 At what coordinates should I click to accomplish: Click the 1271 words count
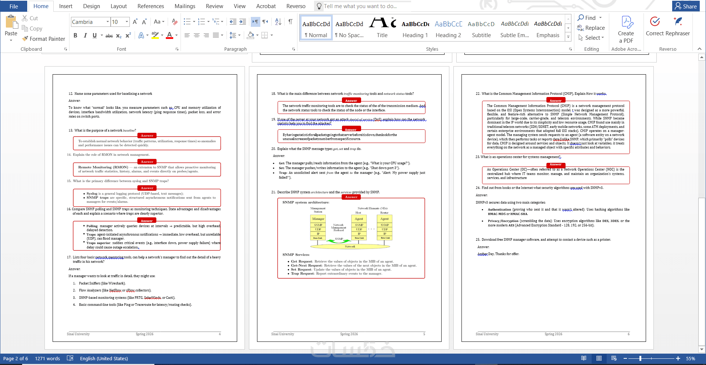pyautogui.click(x=47, y=358)
